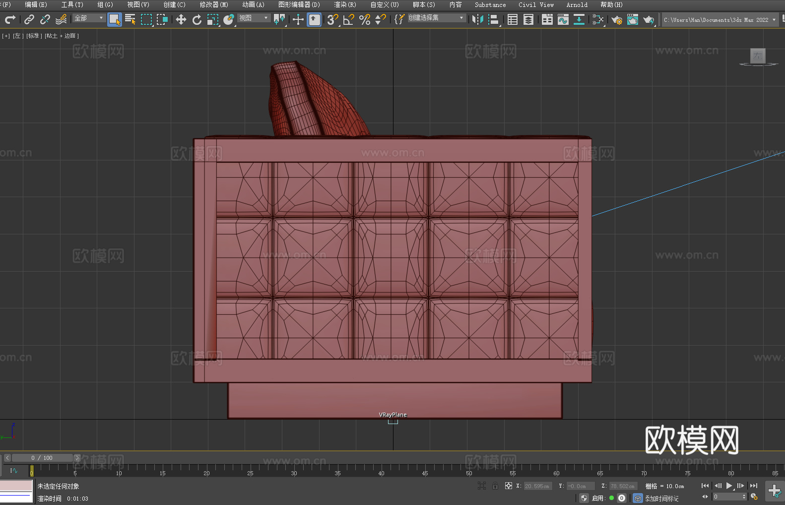Open the Curve Editor icon
Image resolution: width=785 pixels, height=505 pixels.
tap(563, 19)
